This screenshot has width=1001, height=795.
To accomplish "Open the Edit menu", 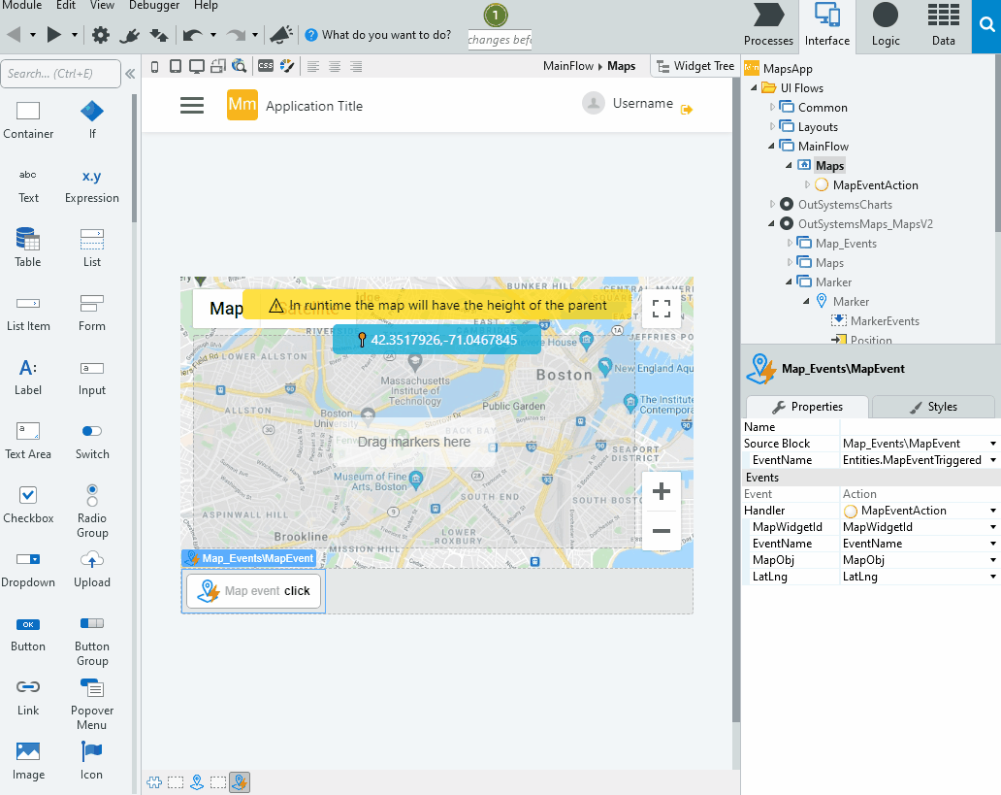I will (x=66, y=5).
